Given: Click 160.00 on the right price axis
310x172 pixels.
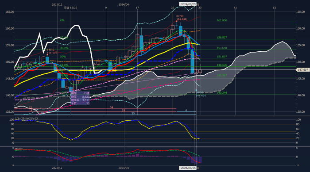Looking at the screenshot, I should click(300, 28).
